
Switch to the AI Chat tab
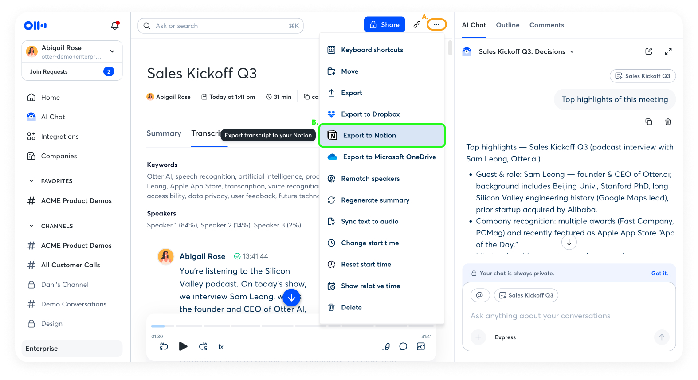(474, 25)
